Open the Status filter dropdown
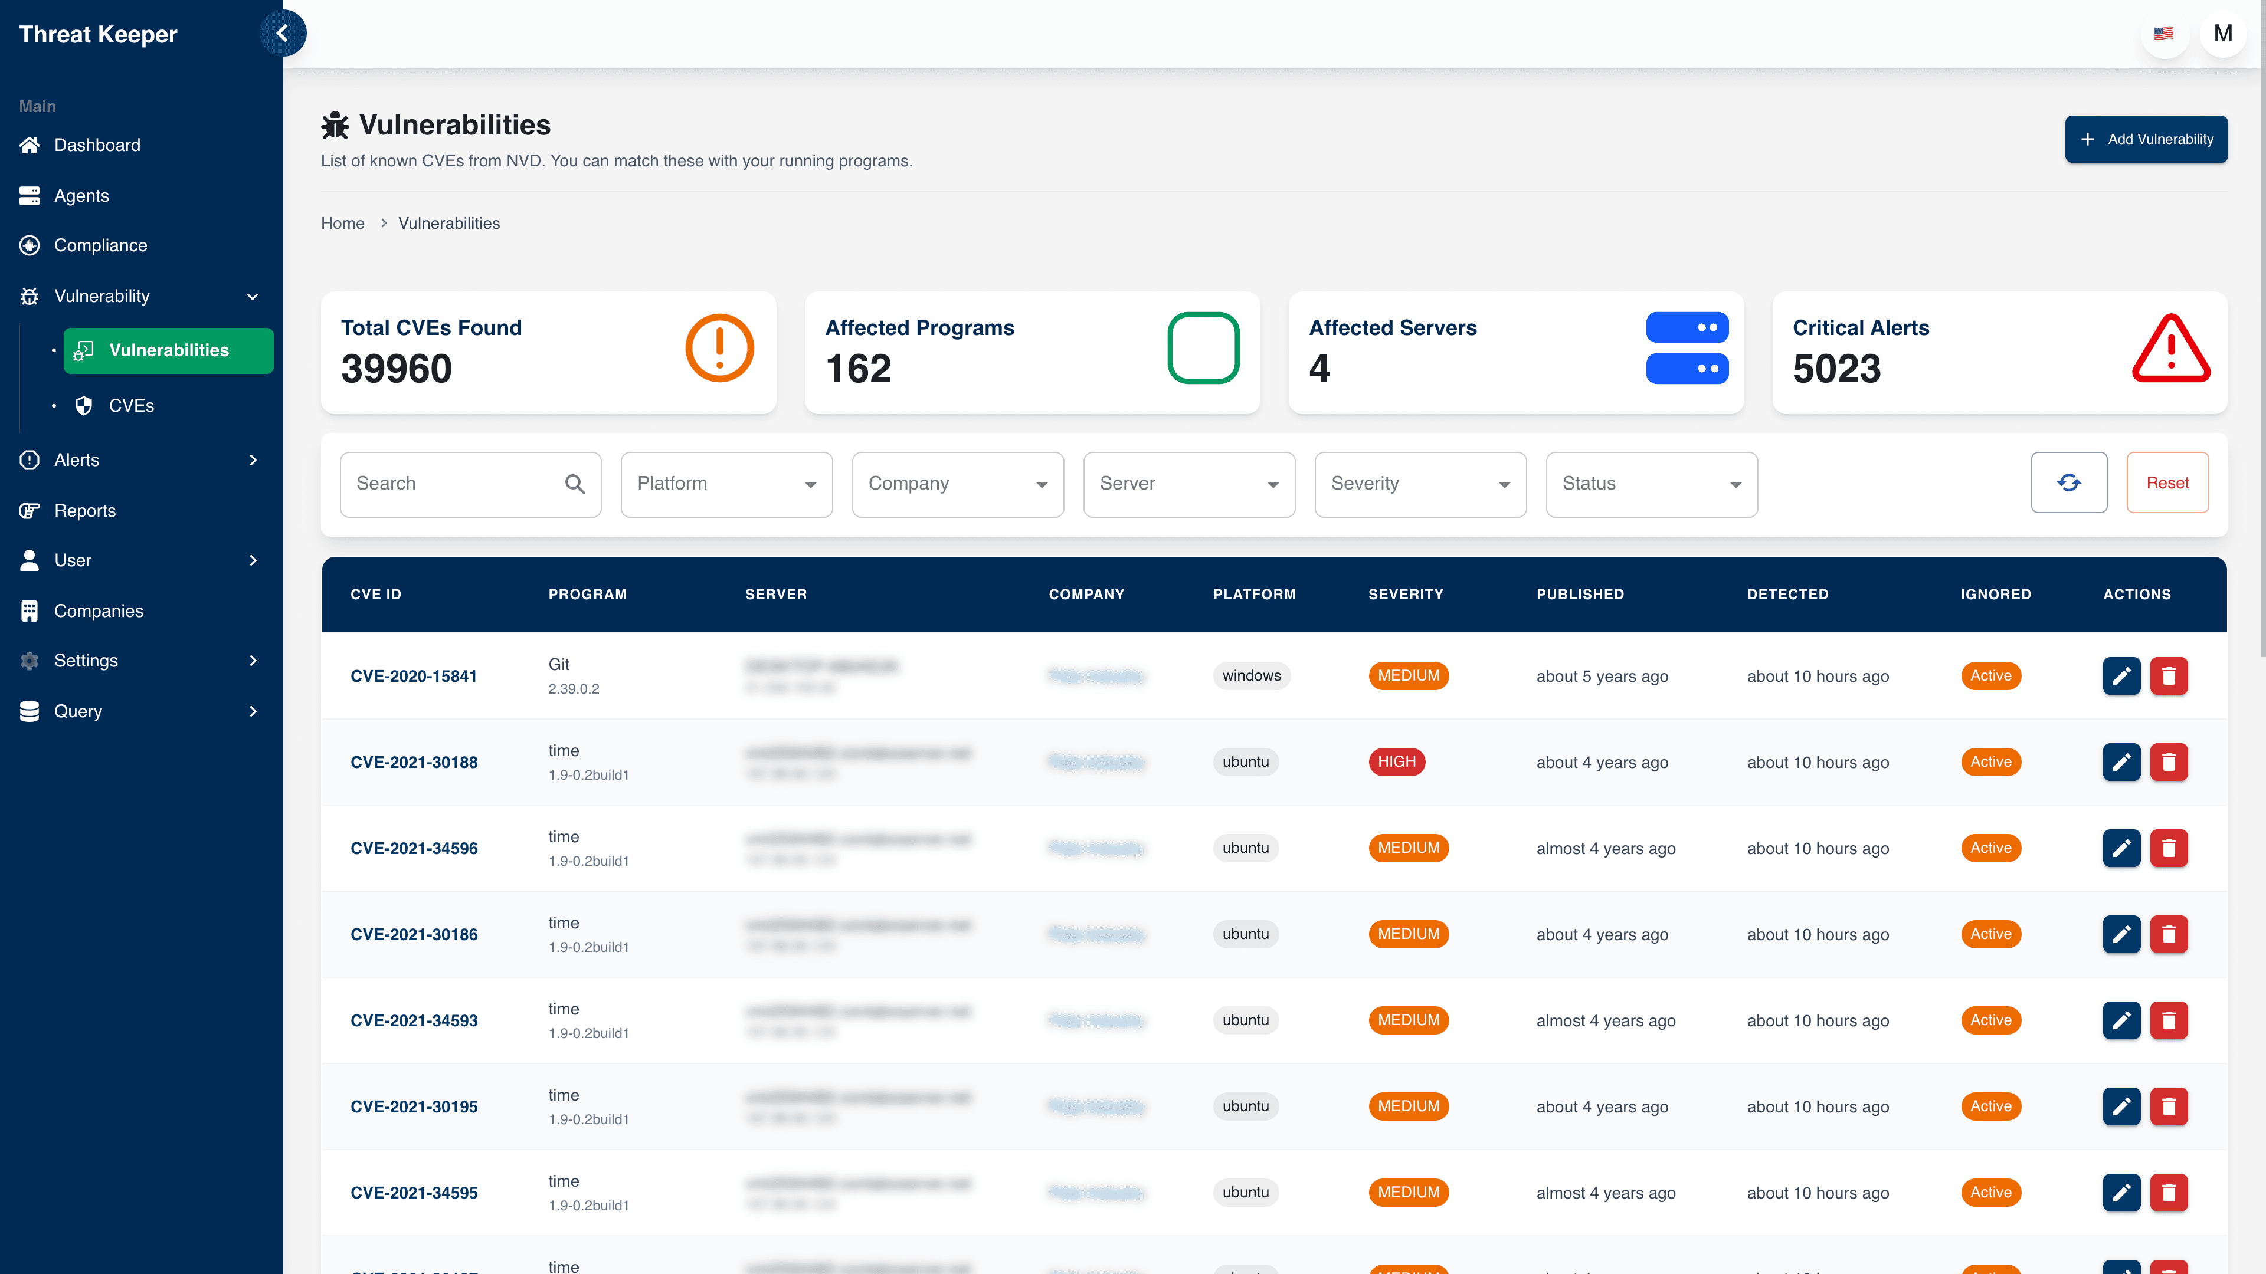 tap(1651, 484)
